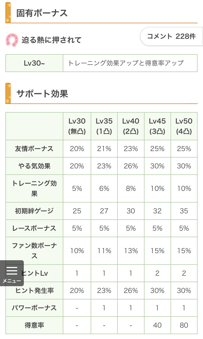203x339 pixels.
Task: Pick the Lv45 (3凸) column header
Action: point(157,126)
